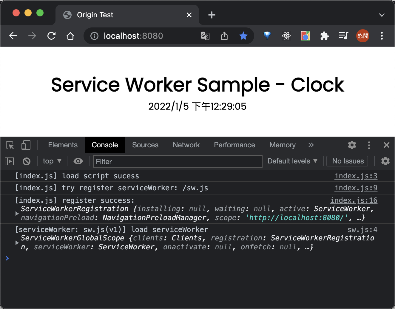The height and width of the screenshot is (309, 395).
Task: Open the customize DevTools three-dot menu
Action: tap(369, 145)
